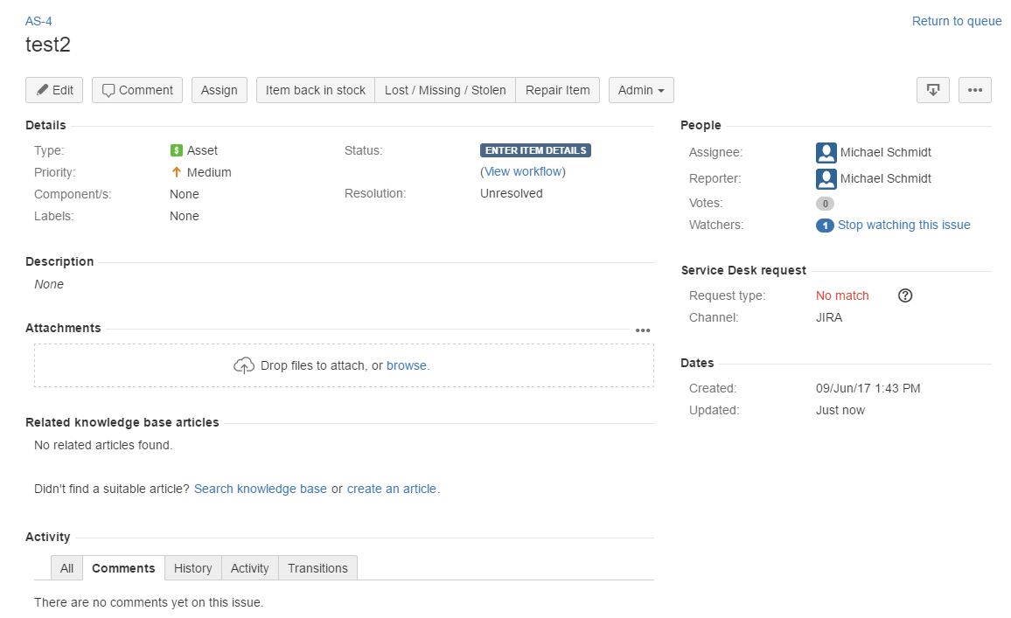Screen dimensions: 1011x618
Task: Open the Activity tab
Action: [x=249, y=568]
